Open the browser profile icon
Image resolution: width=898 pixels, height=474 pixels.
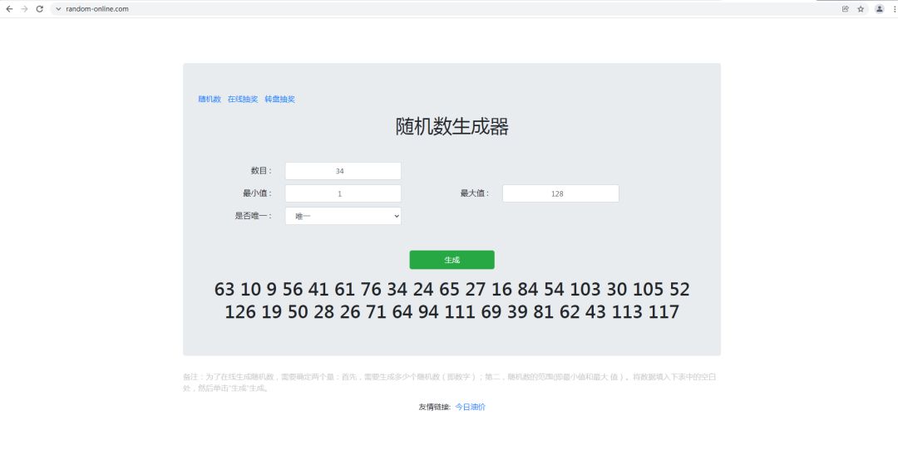pyautogui.click(x=879, y=9)
